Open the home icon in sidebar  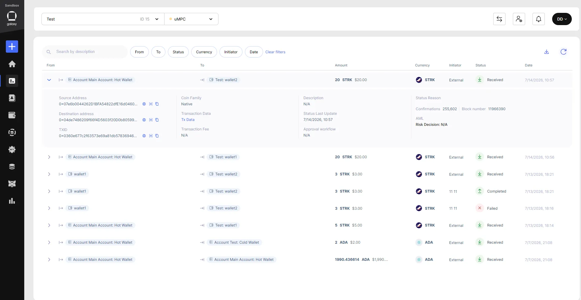[x=12, y=64]
